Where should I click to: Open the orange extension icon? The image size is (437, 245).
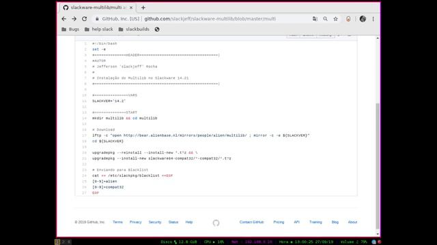tap(348, 19)
